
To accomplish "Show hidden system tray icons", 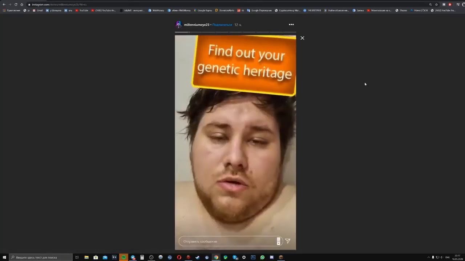I will click(x=429, y=257).
